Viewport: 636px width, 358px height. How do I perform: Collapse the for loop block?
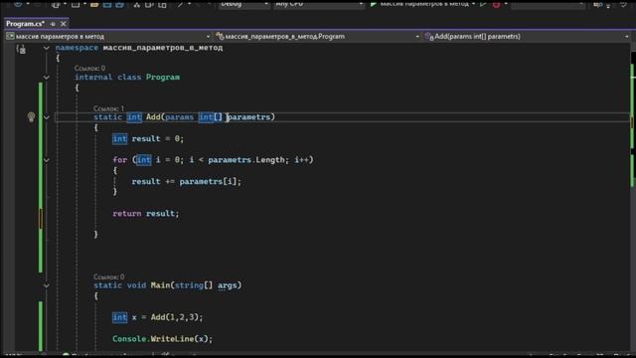(x=47, y=160)
